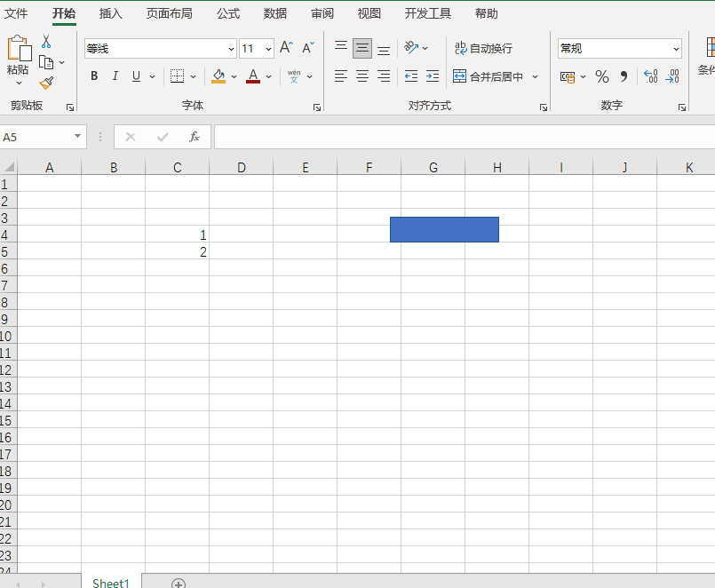Decrease decimal places
The width and height of the screenshot is (715, 588).
pyautogui.click(x=672, y=76)
